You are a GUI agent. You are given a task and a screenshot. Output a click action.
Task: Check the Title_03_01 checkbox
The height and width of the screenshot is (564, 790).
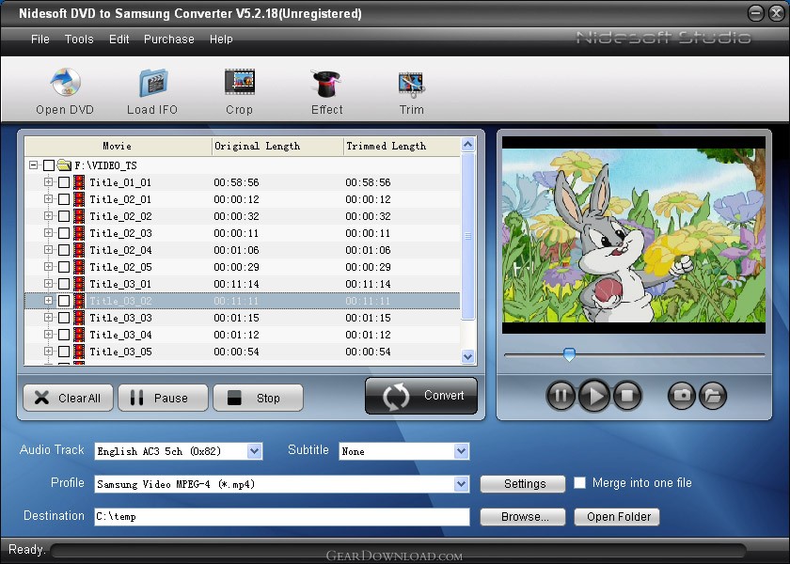click(64, 284)
